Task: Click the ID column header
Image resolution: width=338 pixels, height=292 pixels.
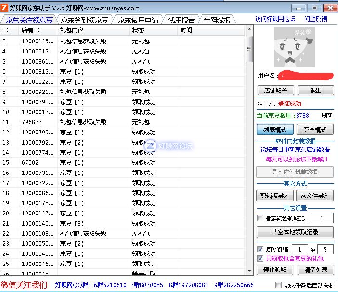Action: [x=9, y=30]
